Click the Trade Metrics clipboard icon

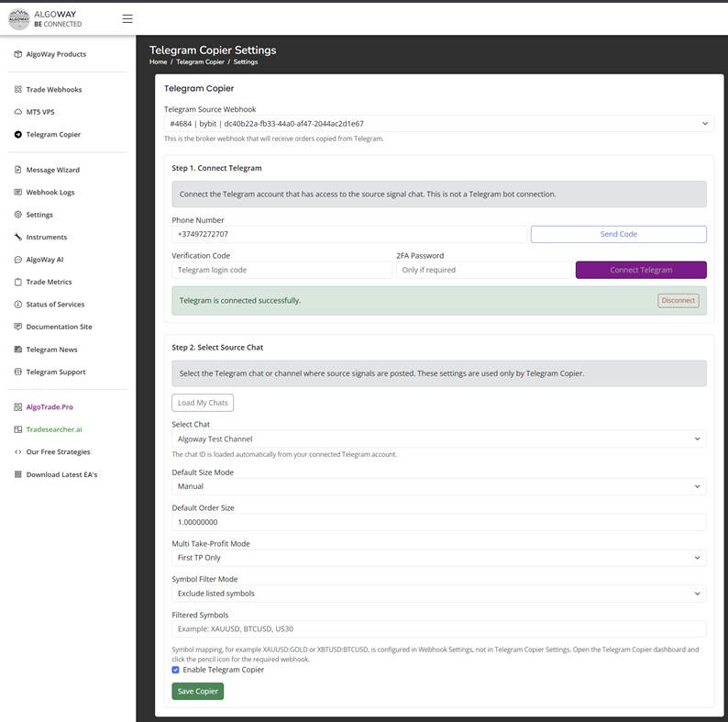(x=18, y=282)
